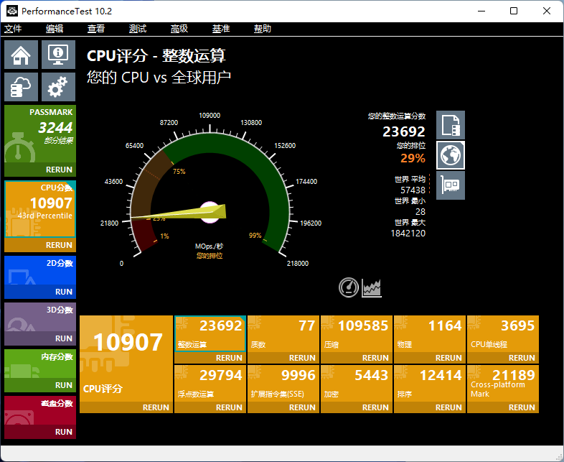Open the 高级 menu
Viewport: 564px width, 462px height.
pos(179,29)
